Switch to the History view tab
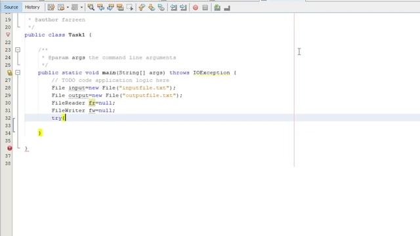Viewport: 420px width, 236px height. point(32,7)
